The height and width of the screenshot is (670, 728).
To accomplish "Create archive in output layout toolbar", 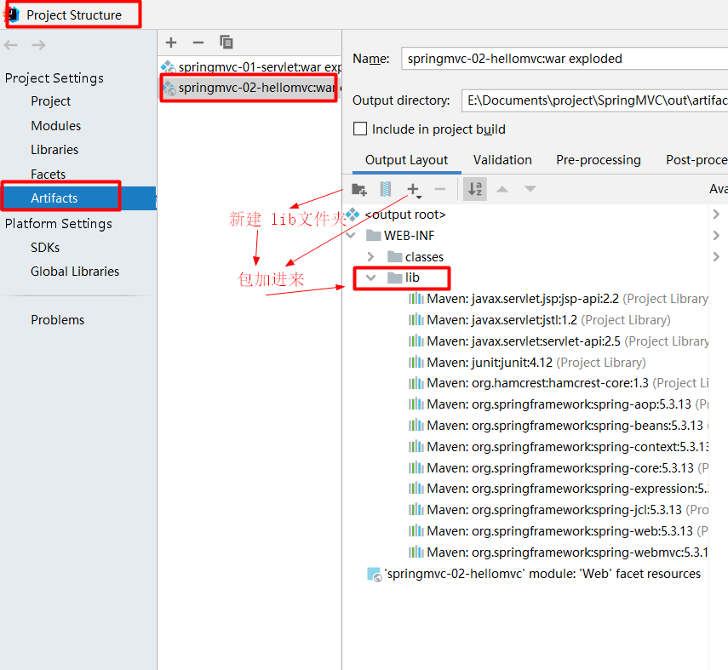I will (386, 189).
